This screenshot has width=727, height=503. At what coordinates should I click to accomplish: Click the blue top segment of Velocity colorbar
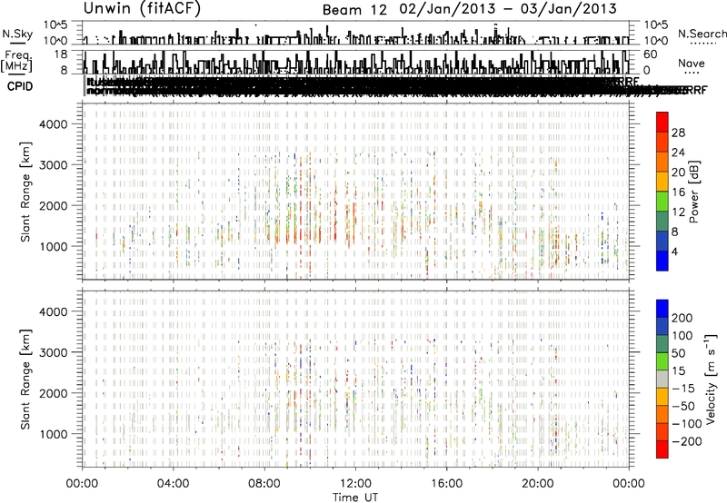pos(662,309)
